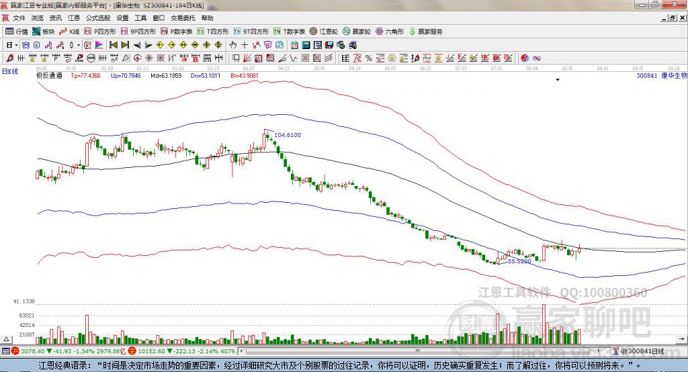Open the P数字表 tool
The height and width of the screenshot is (372, 688).
pos(177,32)
